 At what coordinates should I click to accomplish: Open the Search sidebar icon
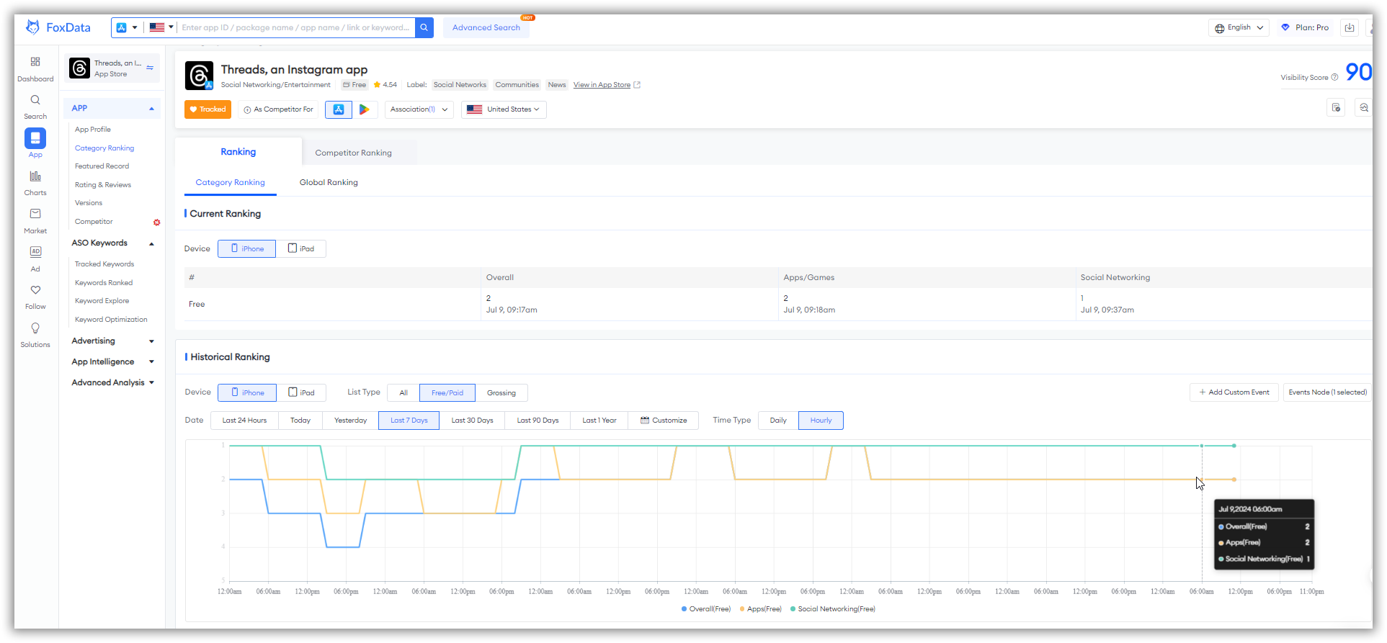(x=35, y=100)
